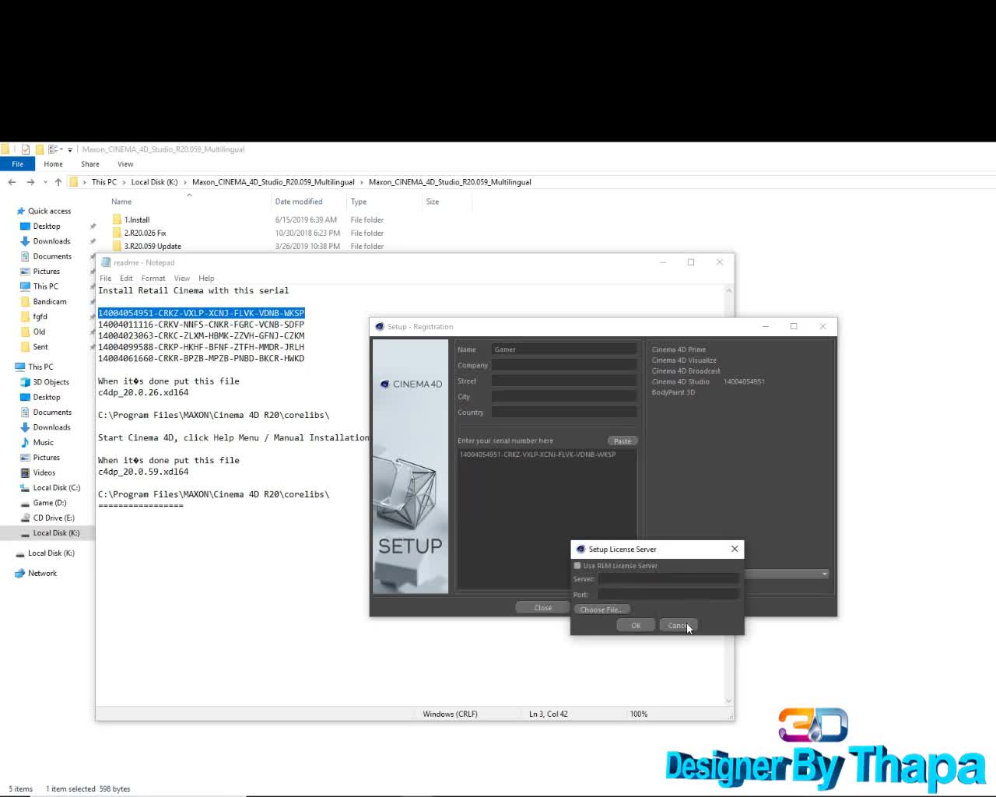This screenshot has width=996, height=797.
Task: Open Notepad Edit menu
Action: tap(126, 278)
